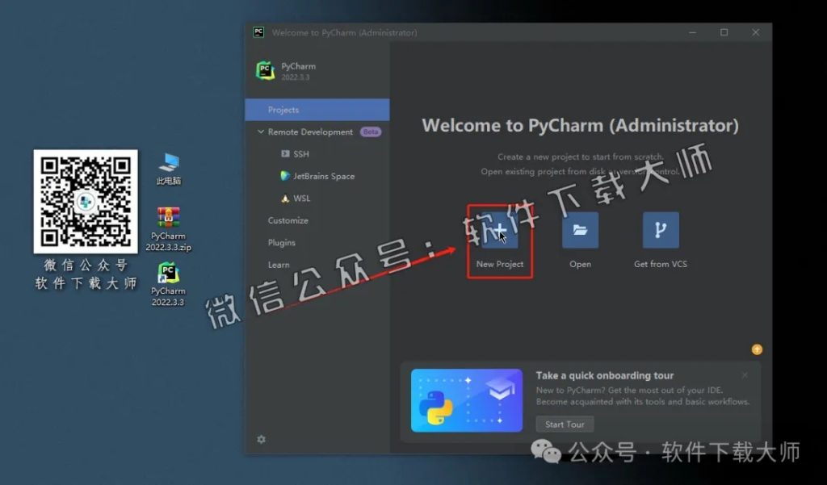Switch to the Projects tab
This screenshot has height=485, width=827.
tap(282, 110)
